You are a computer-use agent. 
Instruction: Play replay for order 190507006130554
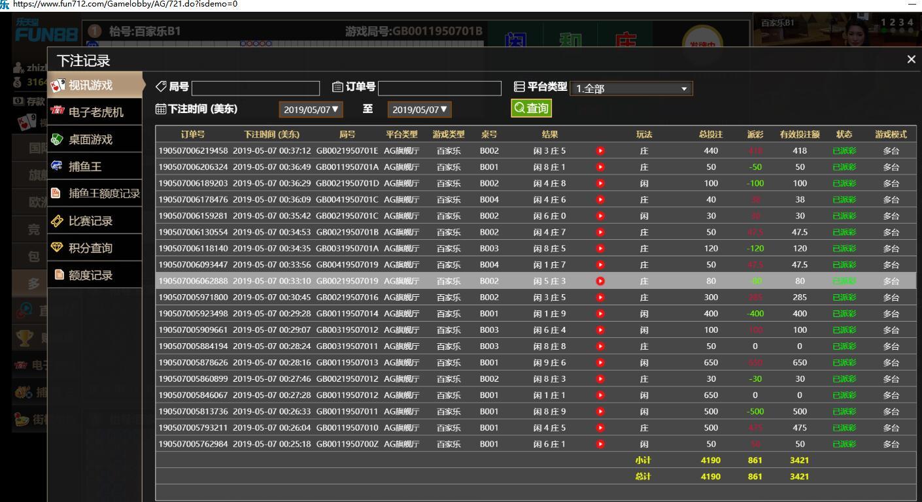pyautogui.click(x=600, y=232)
